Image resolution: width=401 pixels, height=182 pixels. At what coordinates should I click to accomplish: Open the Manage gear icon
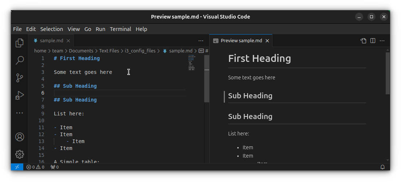coord(20,154)
